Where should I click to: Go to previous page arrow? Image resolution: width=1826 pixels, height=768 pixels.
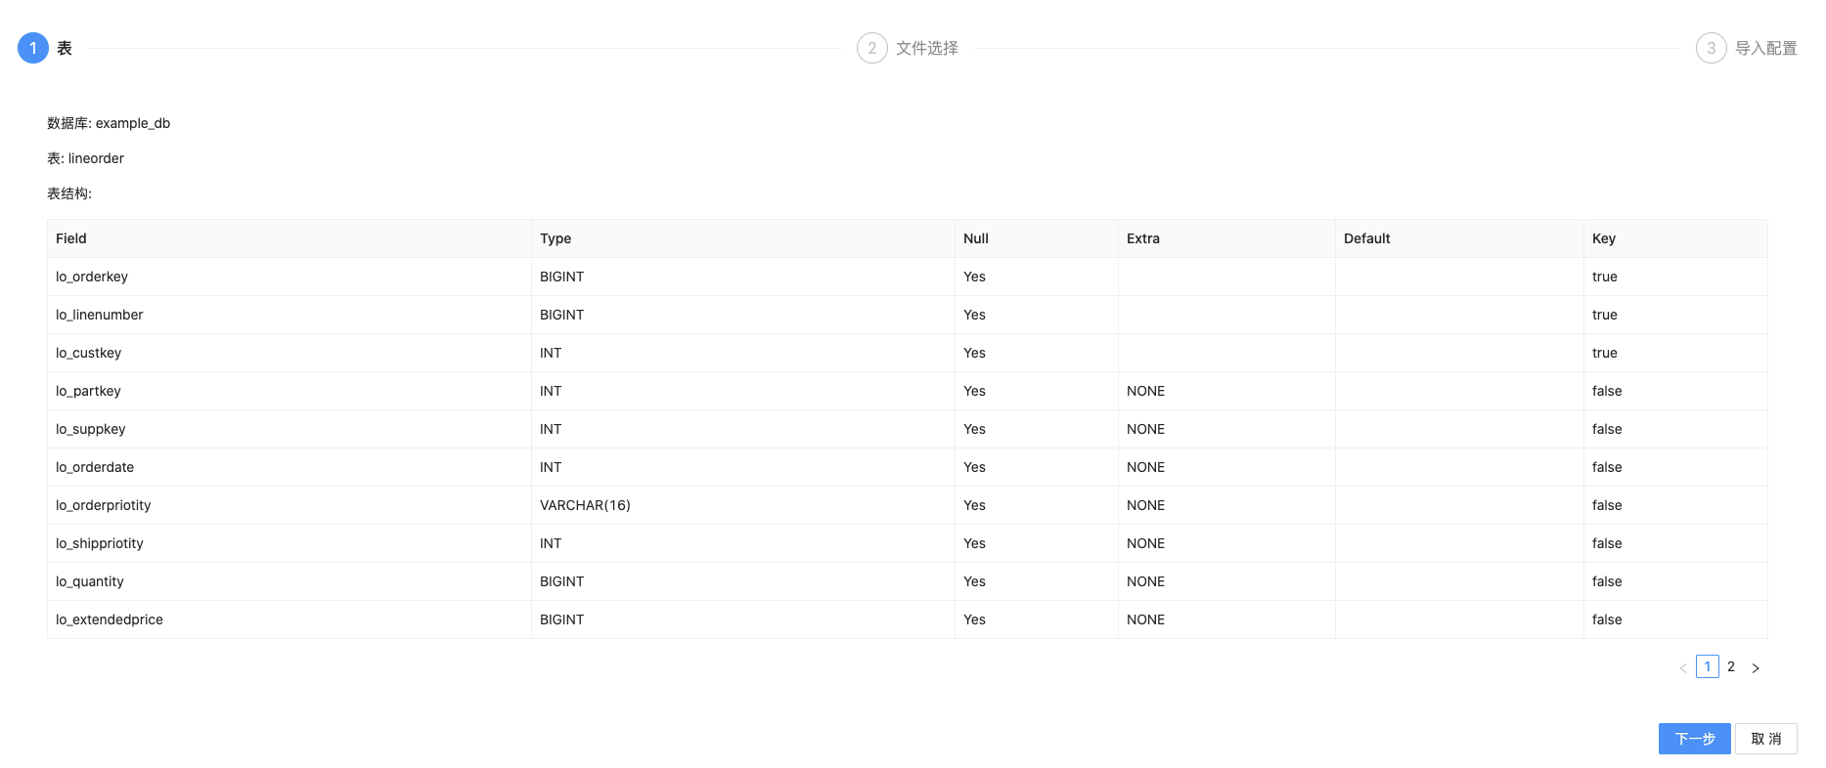[x=1683, y=667]
